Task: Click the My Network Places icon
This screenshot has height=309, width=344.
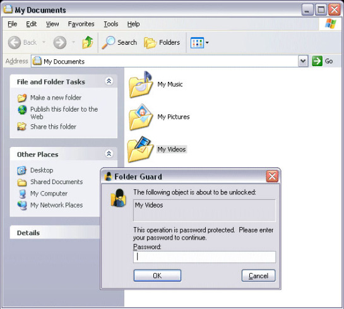Action: [22, 206]
